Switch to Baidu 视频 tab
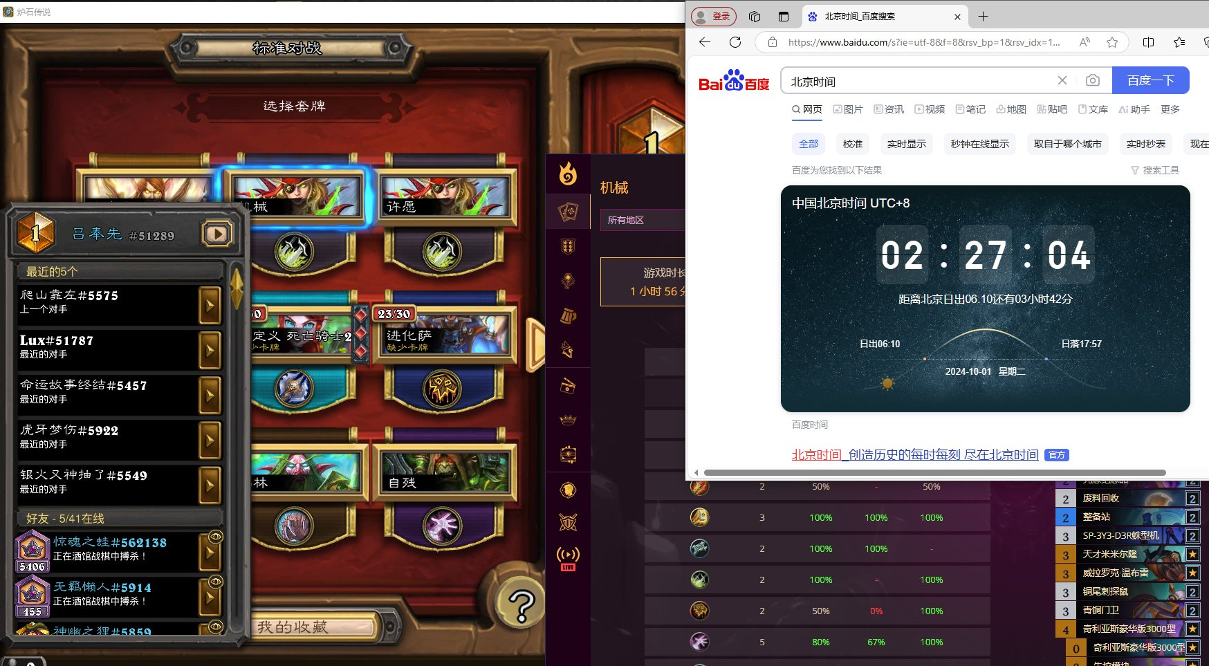Viewport: 1209px width, 666px height. coord(930,109)
